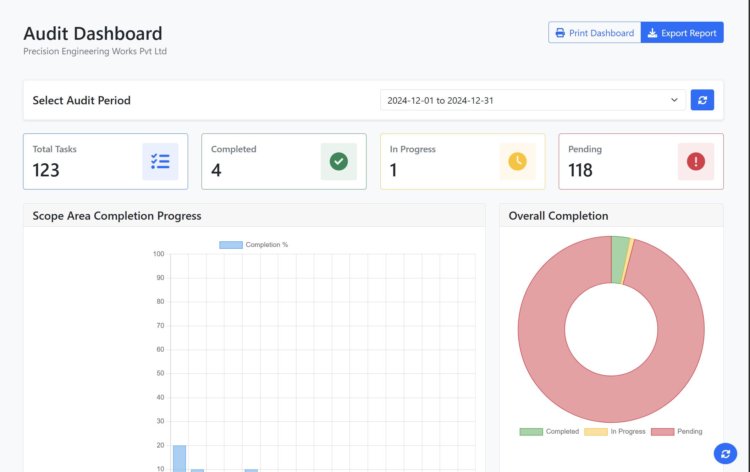Click the center of the Overall Completion donut chart

[x=611, y=330]
